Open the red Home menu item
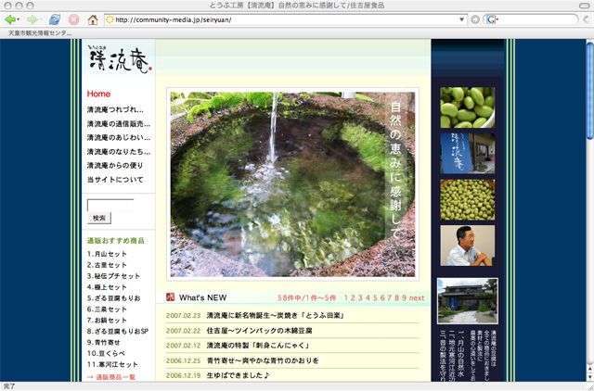The image size is (594, 391). 98,94
